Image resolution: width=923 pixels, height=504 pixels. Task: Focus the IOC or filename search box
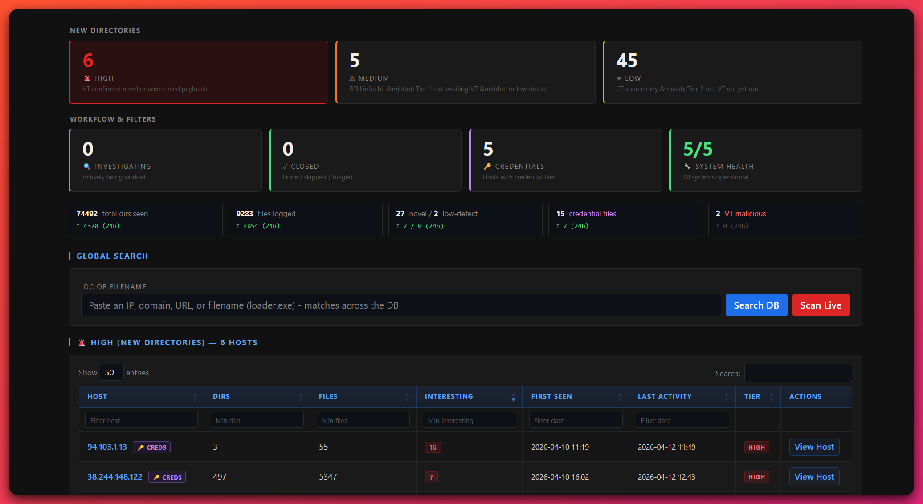pos(401,305)
